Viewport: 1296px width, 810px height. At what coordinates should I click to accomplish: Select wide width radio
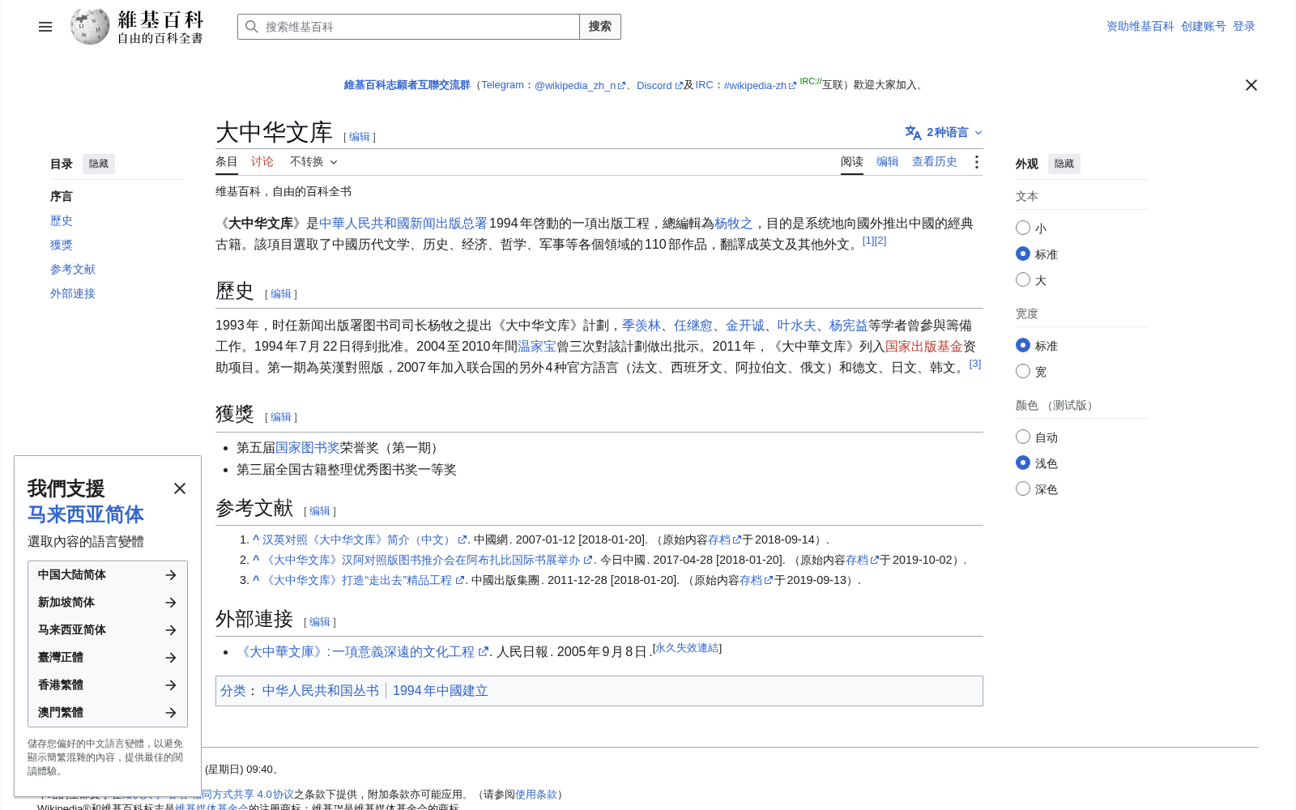click(x=1023, y=372)
